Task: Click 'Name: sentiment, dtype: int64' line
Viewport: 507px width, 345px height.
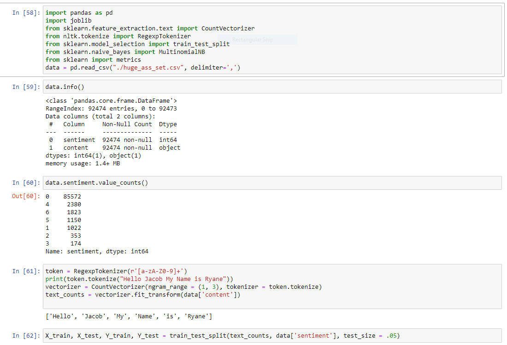Action: click(x=97, y=251)
